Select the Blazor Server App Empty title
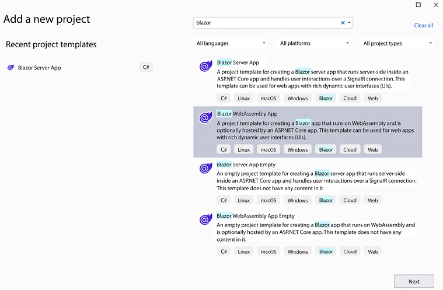 click(246, 165)
